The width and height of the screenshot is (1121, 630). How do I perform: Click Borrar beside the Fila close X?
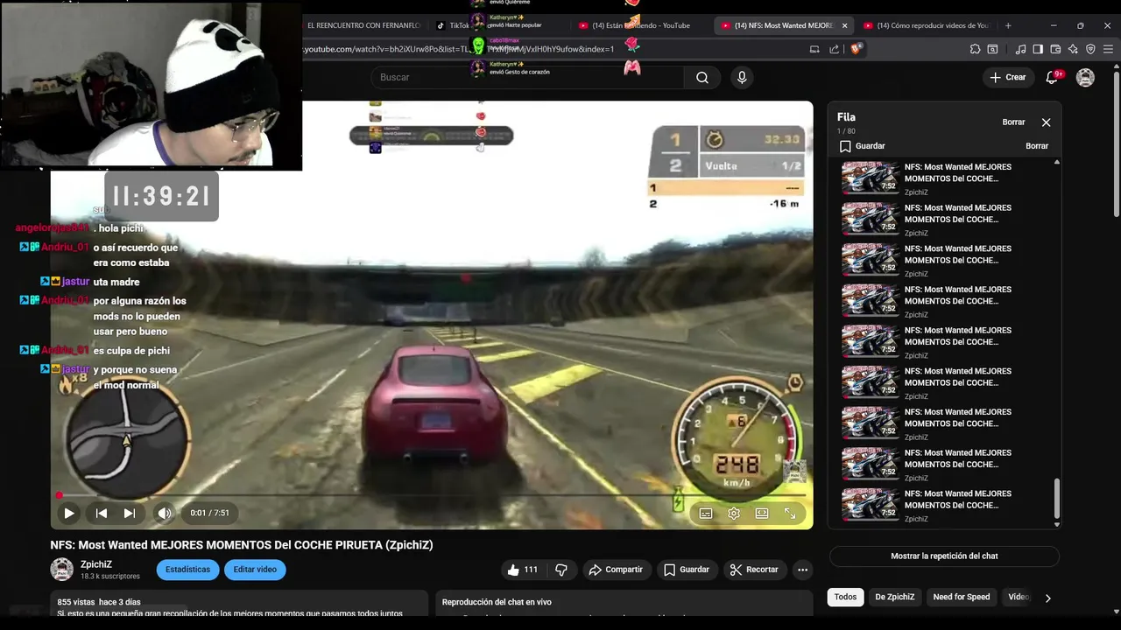(1013, 122)
